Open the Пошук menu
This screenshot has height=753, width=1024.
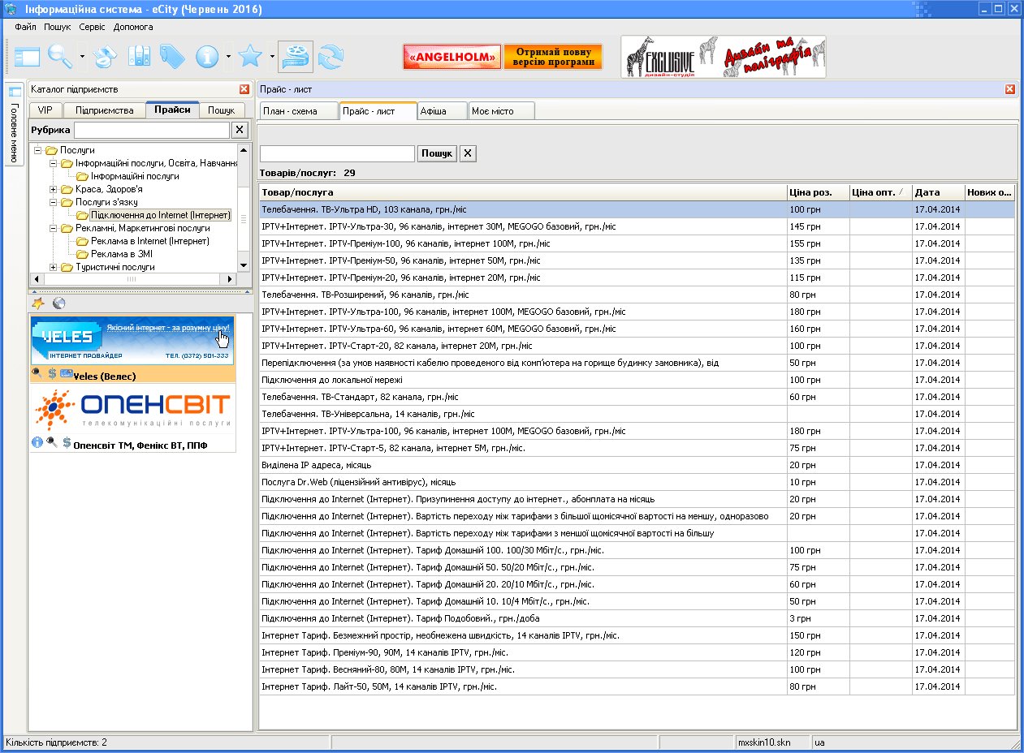(x=58, y=27)
